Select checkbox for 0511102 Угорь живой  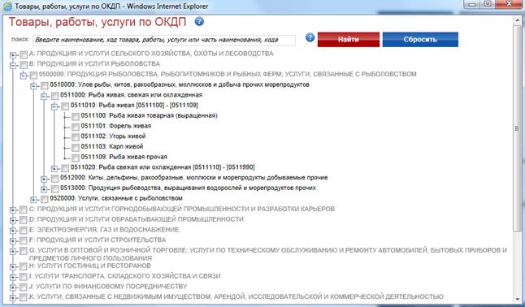pyautogui.click(x=76, y=137)
